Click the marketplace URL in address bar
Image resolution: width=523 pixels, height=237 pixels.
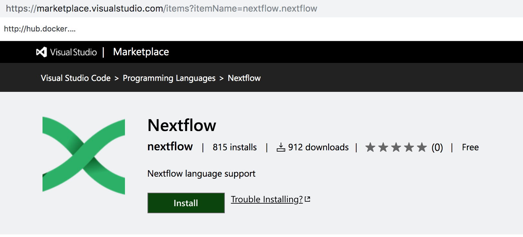point(162,8)
